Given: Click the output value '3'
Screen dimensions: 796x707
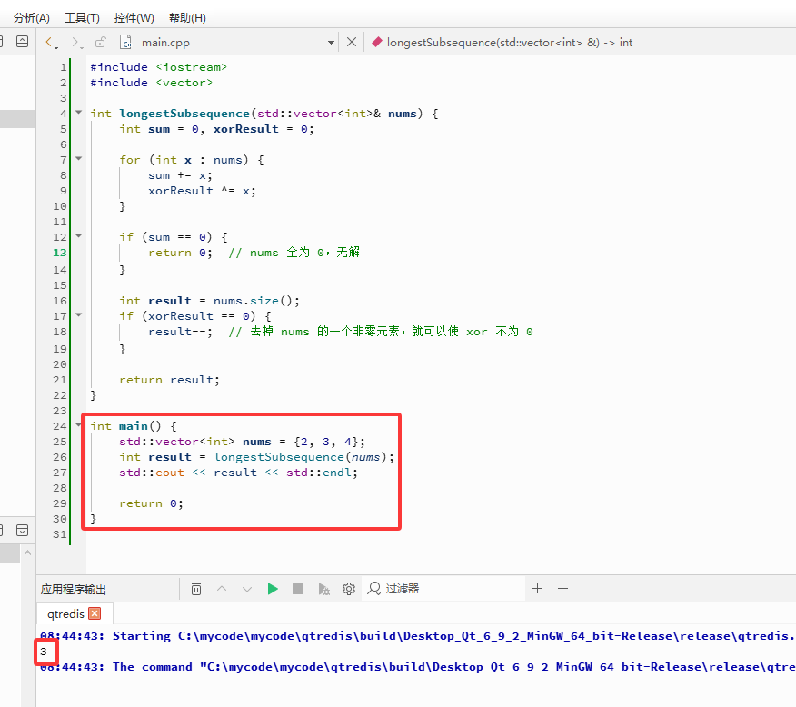Looking at the screenshot, I should coord(44,652).
